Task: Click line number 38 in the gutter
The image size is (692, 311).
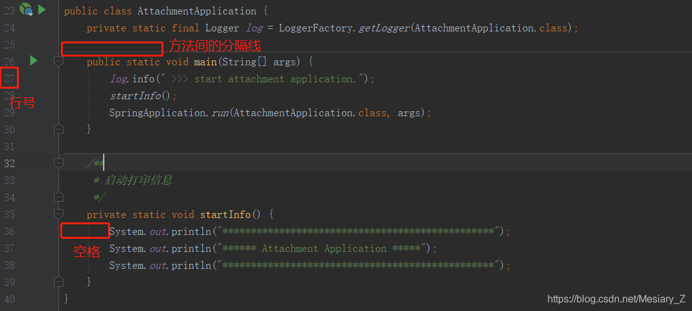Action: [9, 265]
